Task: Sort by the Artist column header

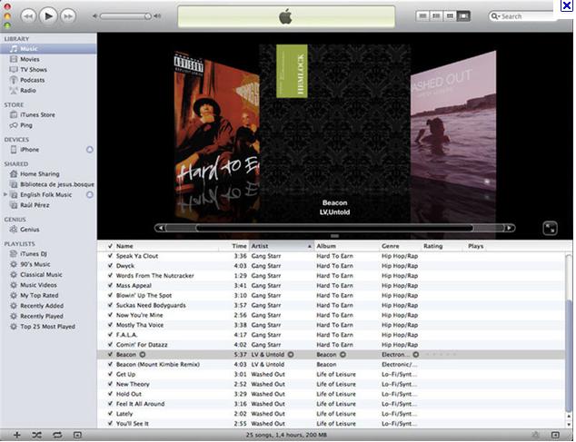Action: 282,246
